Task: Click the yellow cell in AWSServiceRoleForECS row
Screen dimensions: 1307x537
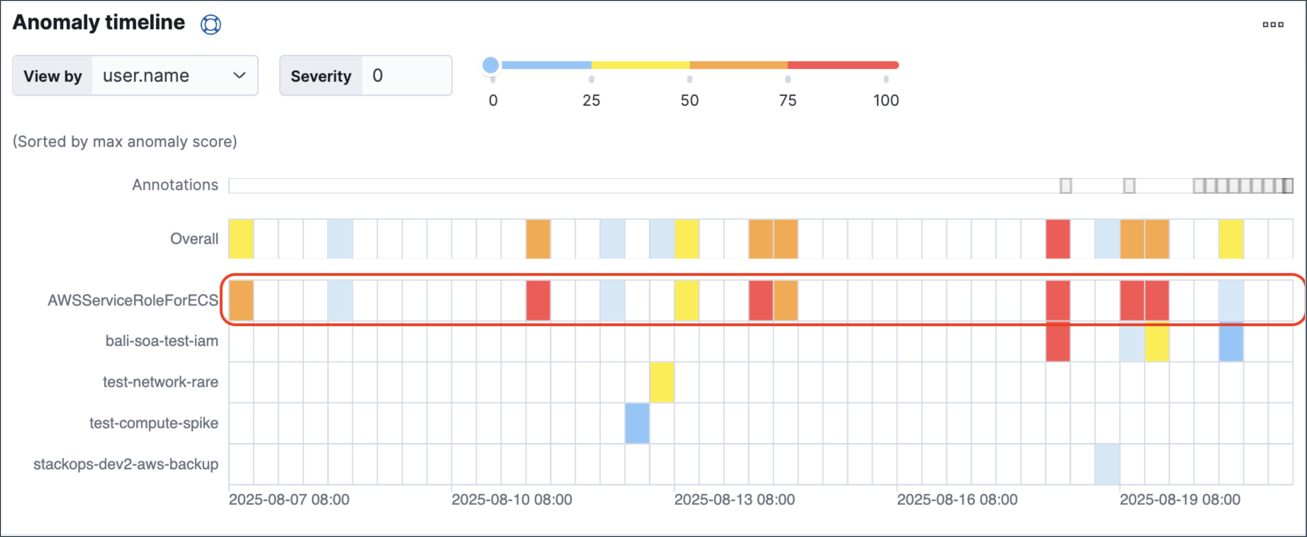Action: [x=687, y=300]
